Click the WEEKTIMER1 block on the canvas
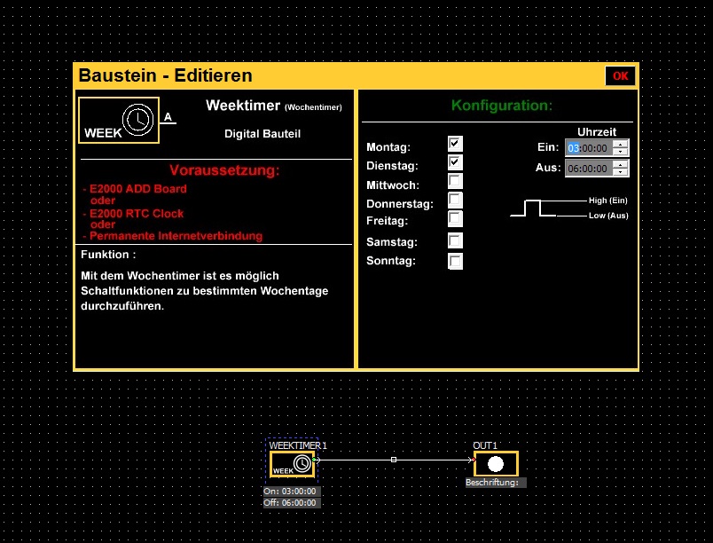The image size is (713, 543). pyautogui.click(x=292, y=464)
